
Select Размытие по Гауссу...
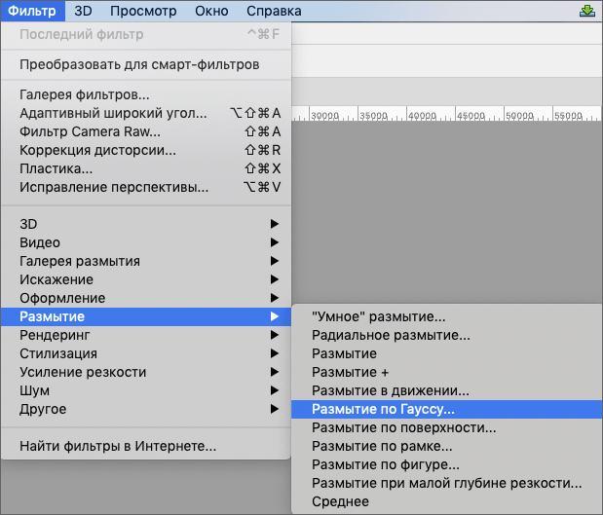(x=447, y=409)
